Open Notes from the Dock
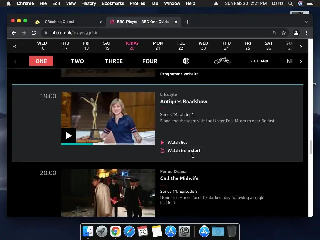 pos(157,231)
